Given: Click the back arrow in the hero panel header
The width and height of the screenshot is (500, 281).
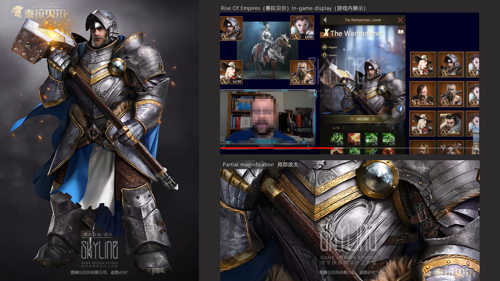Looking at the screenshot, I should [x=325, y=20].
